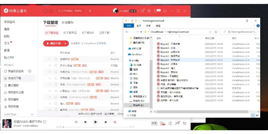Click heartbeat mode icon beside 我喜欢的音乐

tap(30, 71)
